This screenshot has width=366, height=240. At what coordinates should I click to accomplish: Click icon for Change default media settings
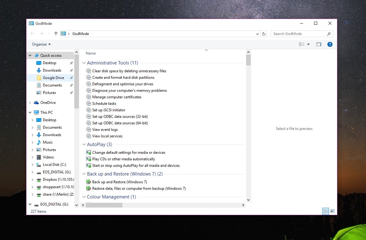[89, 152]
